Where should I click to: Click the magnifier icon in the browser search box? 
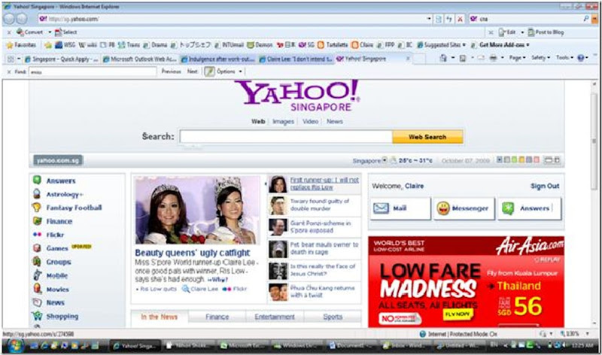point(586,18)
